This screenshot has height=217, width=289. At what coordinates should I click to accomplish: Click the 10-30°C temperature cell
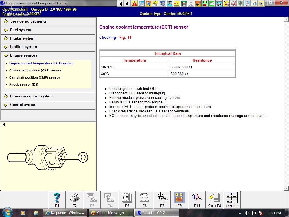tap(135, 67)
